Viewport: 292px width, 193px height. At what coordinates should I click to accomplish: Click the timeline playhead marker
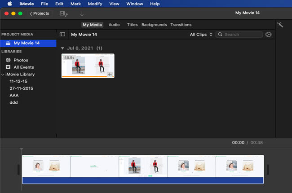[22, 149]
